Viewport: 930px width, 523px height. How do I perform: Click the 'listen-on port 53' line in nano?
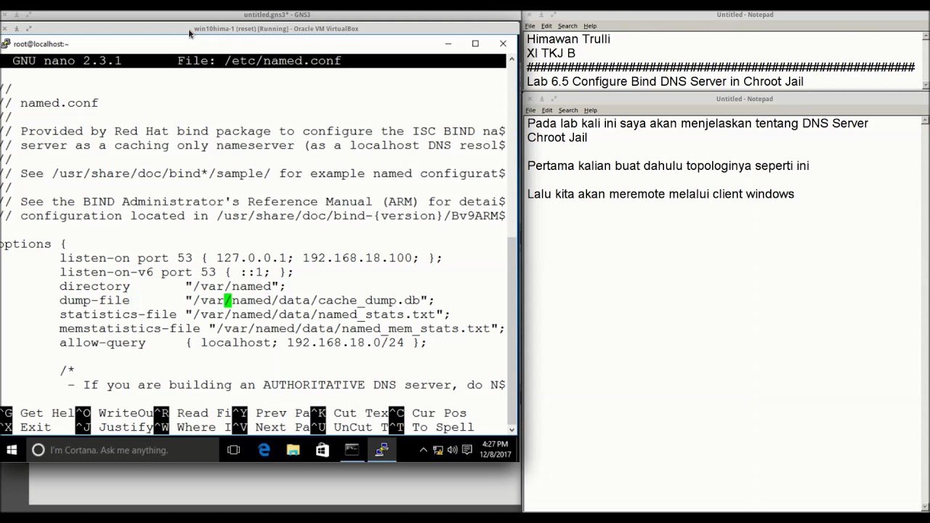[x=251, y=258]
